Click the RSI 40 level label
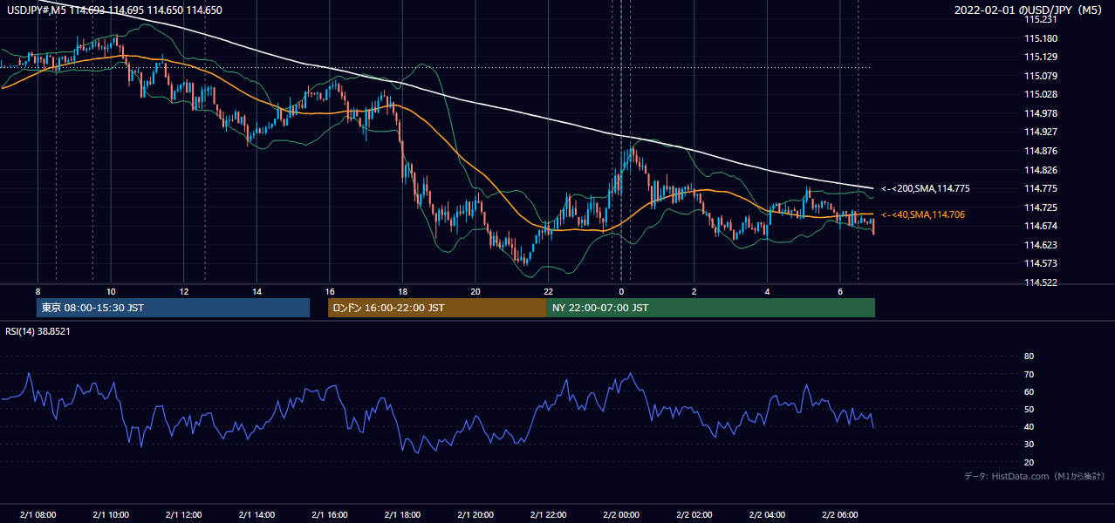 (x=1029, y=427)
